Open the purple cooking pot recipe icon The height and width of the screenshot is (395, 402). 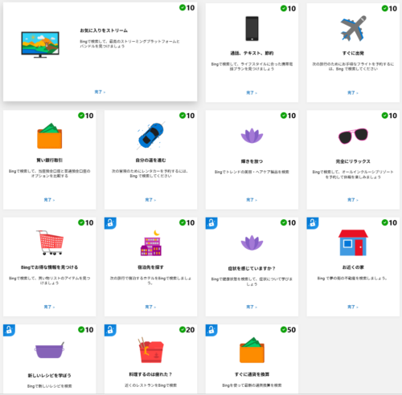(x=50, y=350)
